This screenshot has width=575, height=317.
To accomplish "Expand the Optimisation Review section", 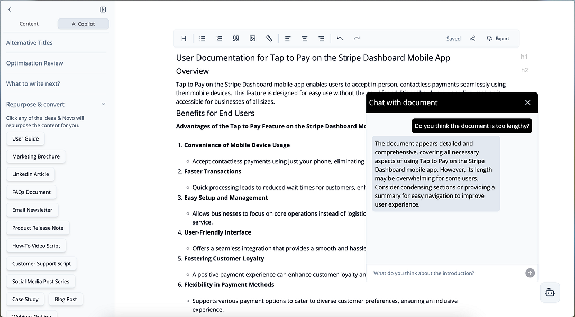I will pos(35,63).
